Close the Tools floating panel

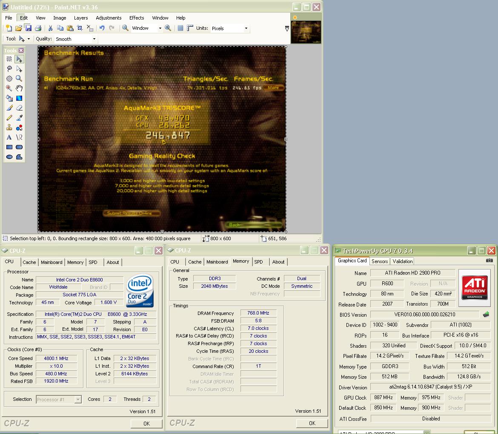point(21,50)
